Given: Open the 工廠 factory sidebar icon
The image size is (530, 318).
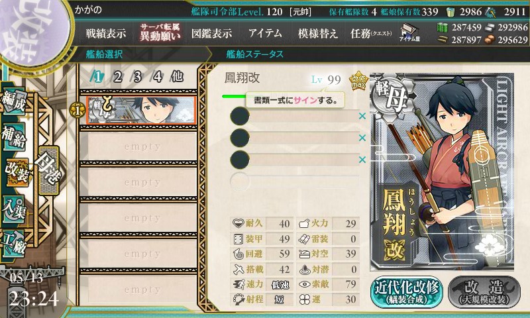Looking at the screenshot, I should click(x=14, y=244).
